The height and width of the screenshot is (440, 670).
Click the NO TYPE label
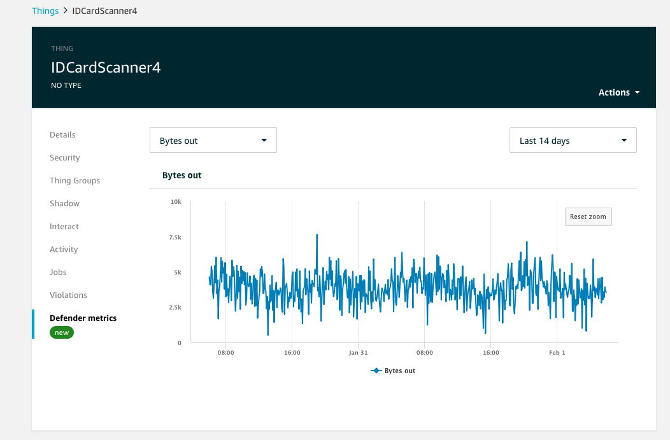point(66,85)
